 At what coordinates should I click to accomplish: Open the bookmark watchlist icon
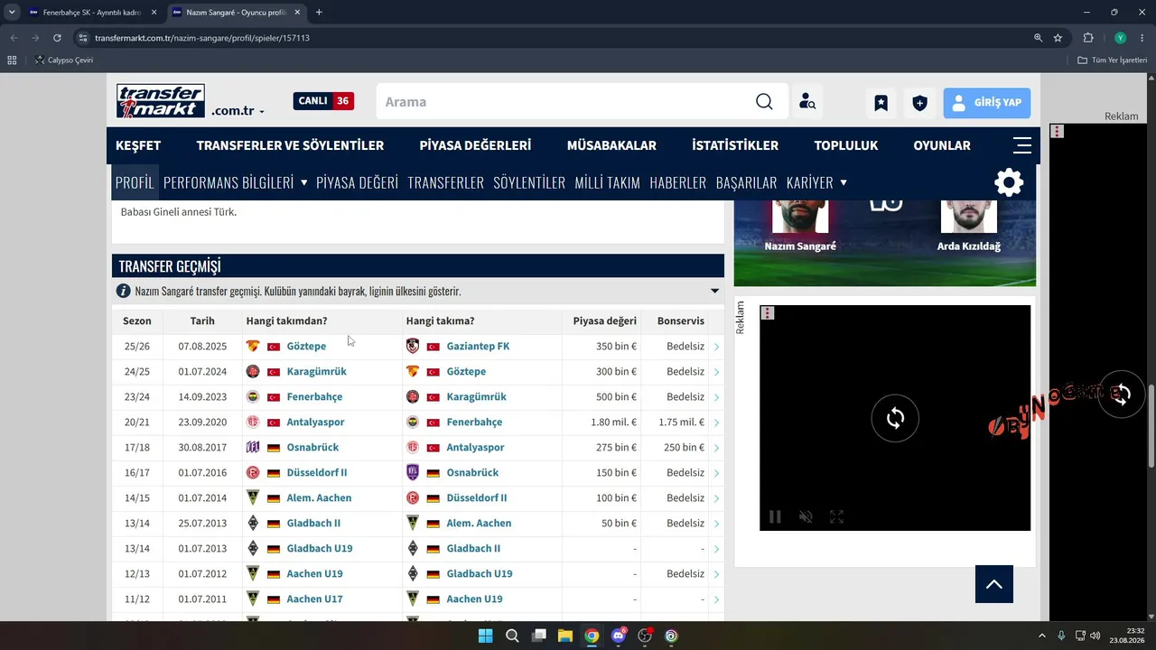(881, 102)
